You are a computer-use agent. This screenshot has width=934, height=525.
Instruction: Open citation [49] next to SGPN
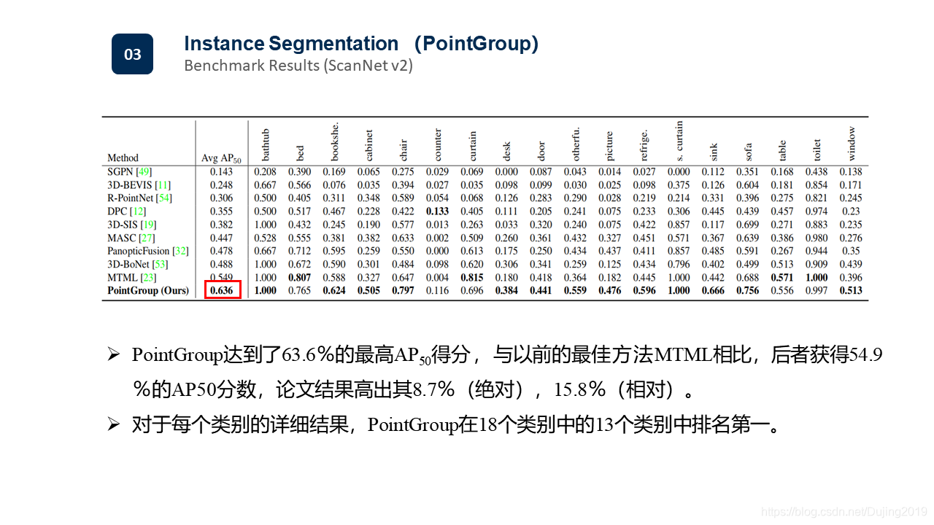pyautogui.click(x=144, y=171)
